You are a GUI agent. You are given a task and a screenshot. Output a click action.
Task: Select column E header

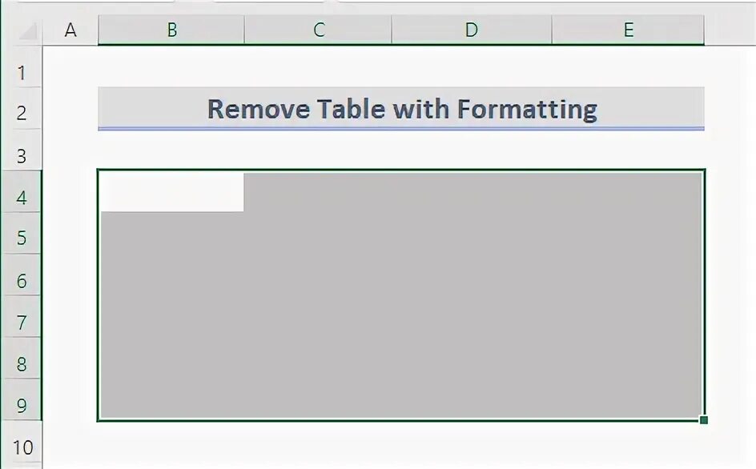[x=628, y=30]
